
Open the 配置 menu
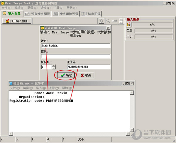pos(32,8)
